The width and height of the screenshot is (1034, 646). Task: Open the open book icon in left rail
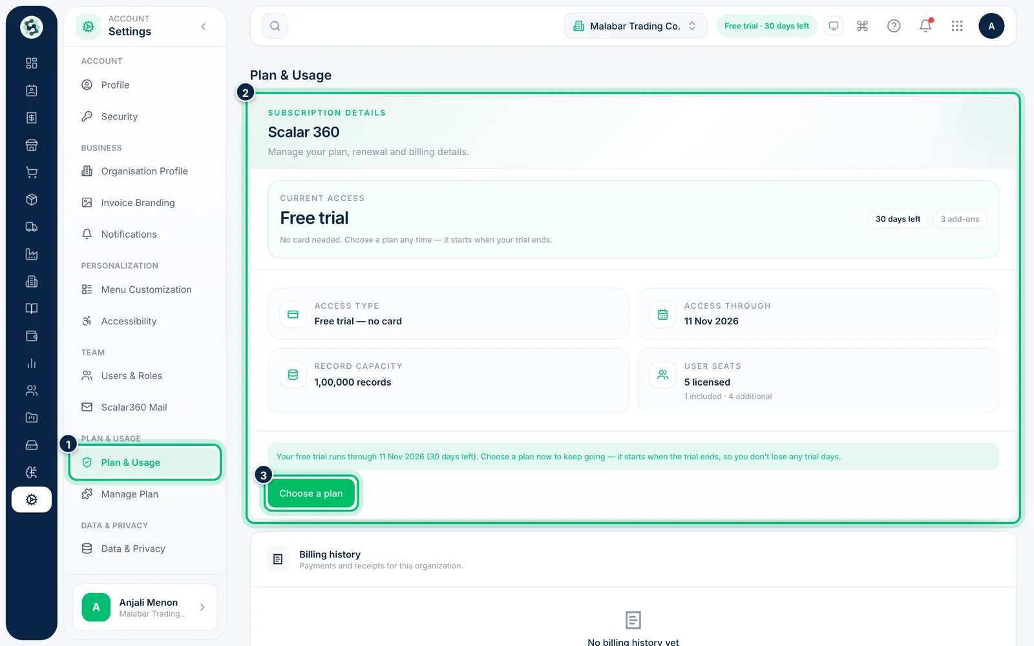click(31, 309)
